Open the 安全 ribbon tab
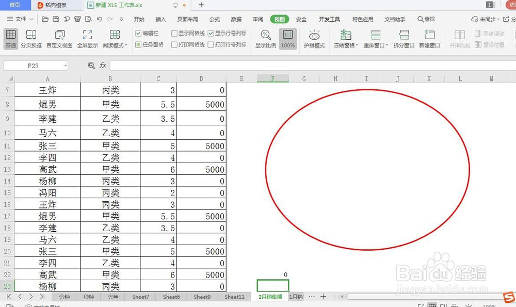The width and height of the screenshot is (516, 307). [301, 19]
